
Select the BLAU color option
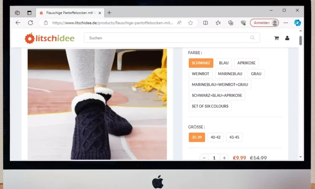(224, 63)
